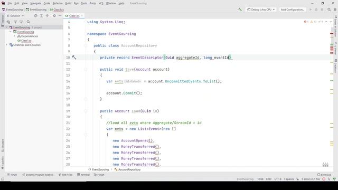Image resolution: width=338 pixels, height=190 pixels.
Task: Collapse the EventSourcing project node
Action: click(11, 32)
